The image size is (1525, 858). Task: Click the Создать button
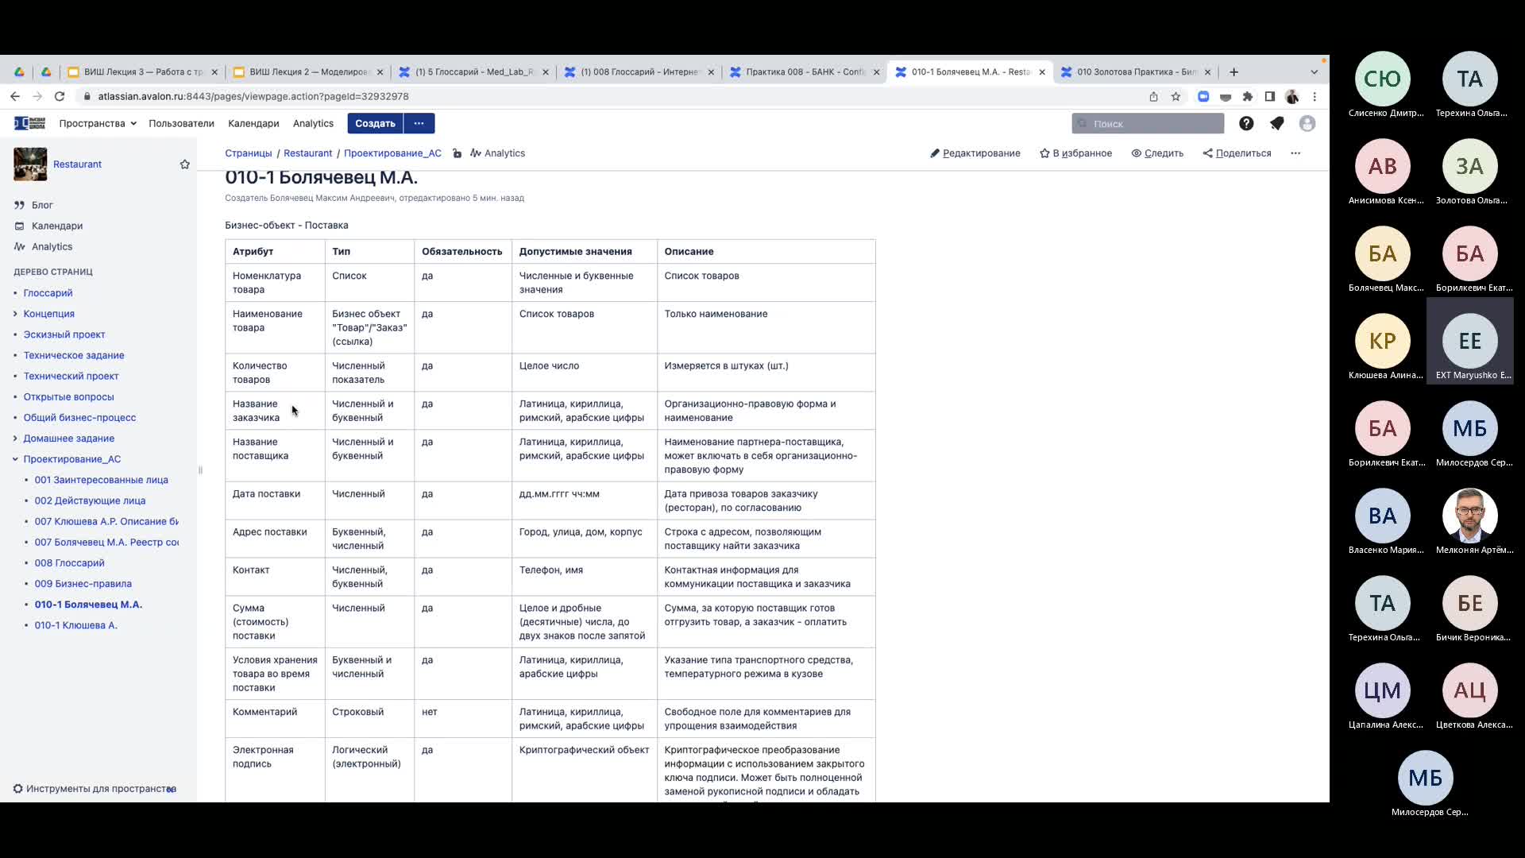tap(375, 123)
